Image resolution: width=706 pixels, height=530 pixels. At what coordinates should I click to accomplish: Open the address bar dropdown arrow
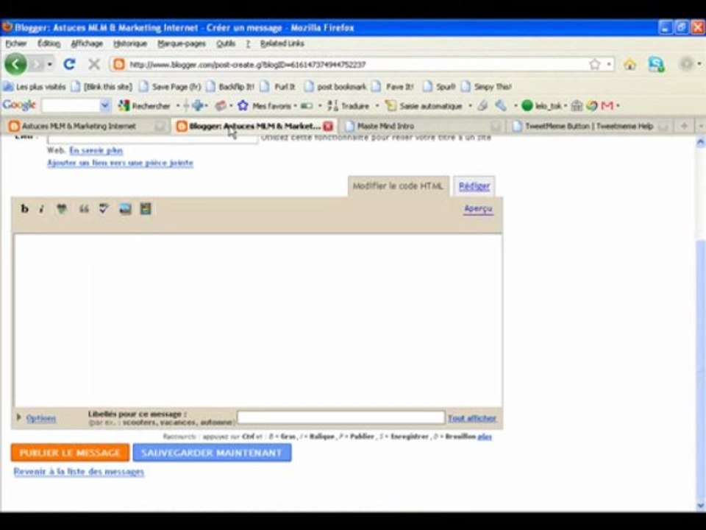click(x=609, y=65)
